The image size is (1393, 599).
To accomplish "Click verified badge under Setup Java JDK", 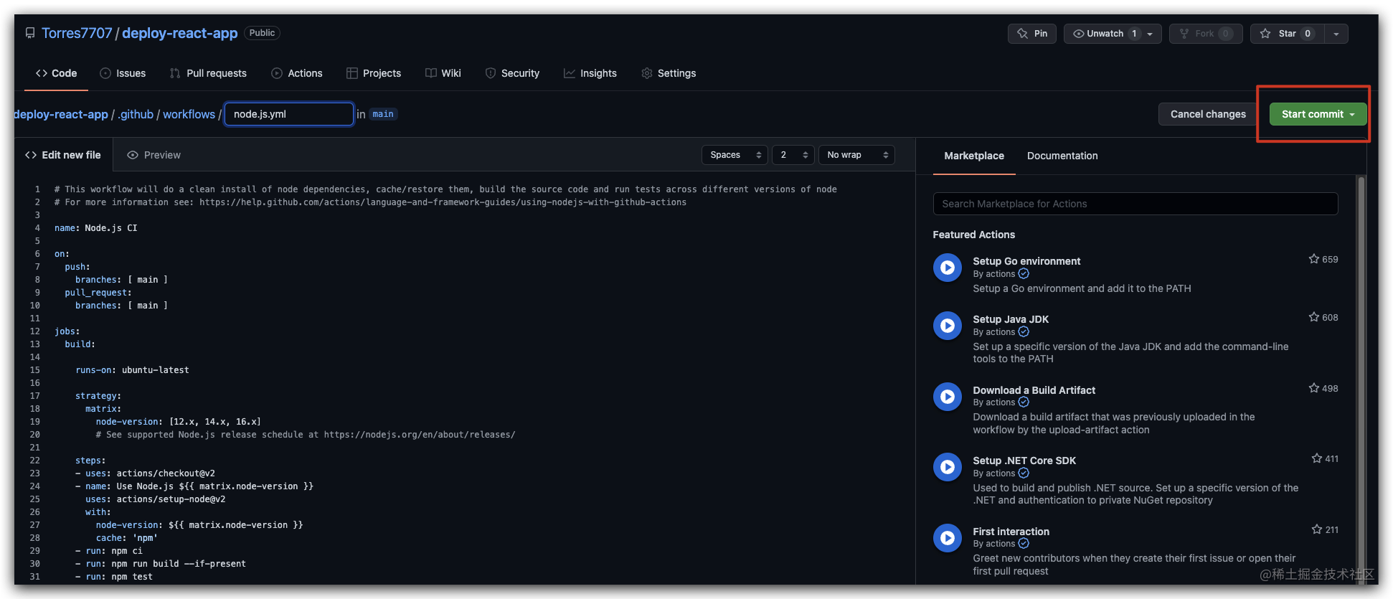I will 1024,332.
